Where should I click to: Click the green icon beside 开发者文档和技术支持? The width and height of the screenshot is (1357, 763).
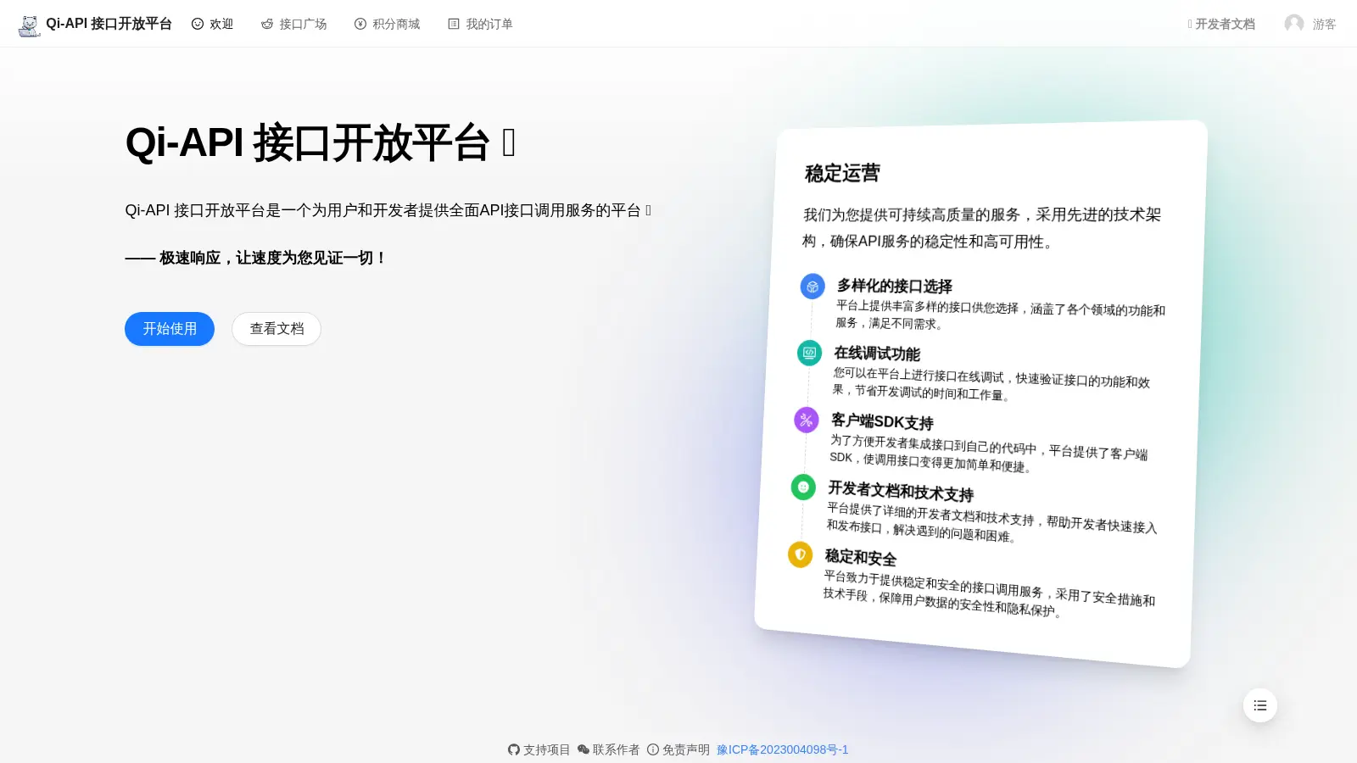coord(802,487)
